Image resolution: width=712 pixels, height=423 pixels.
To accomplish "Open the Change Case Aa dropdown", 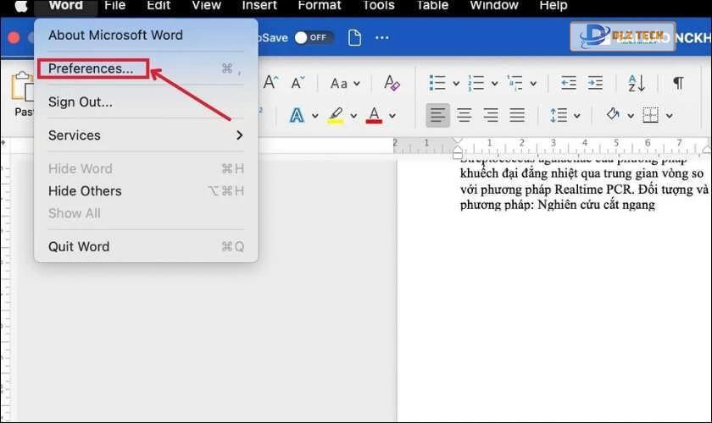I will 345,84.
